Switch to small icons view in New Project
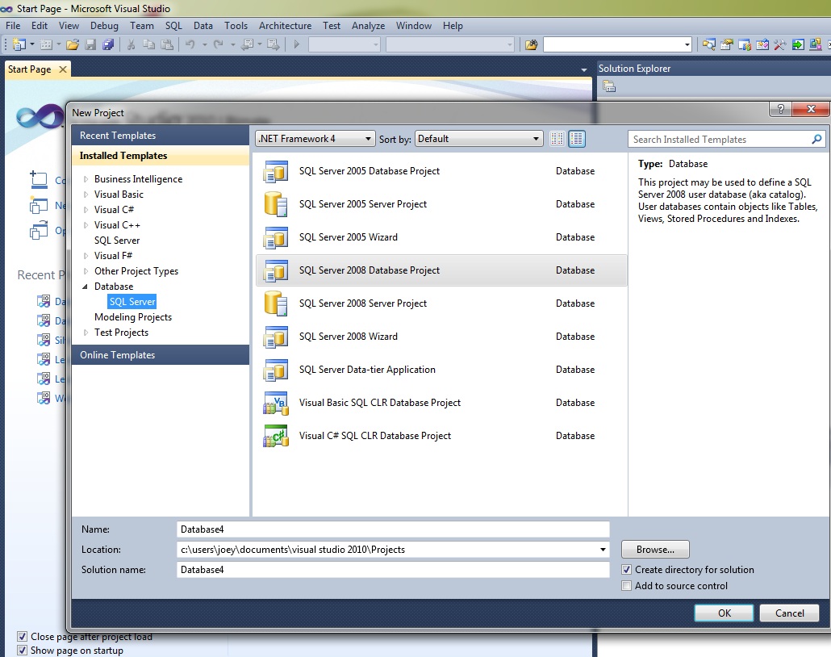Screen dimensions: 831x657 click(x=557, y=139)
